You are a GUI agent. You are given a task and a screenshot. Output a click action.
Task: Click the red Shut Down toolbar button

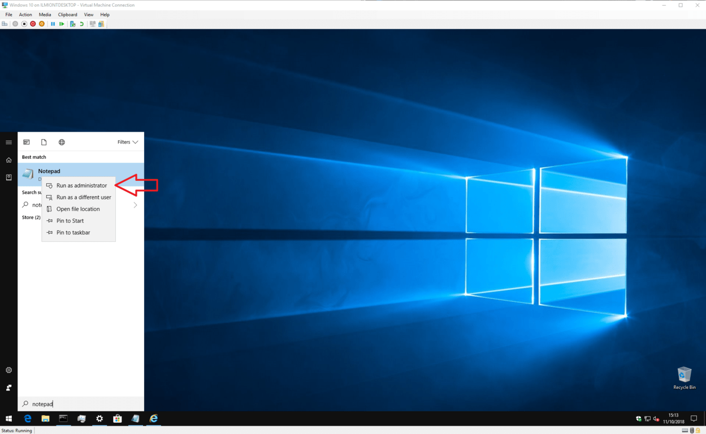33,24
